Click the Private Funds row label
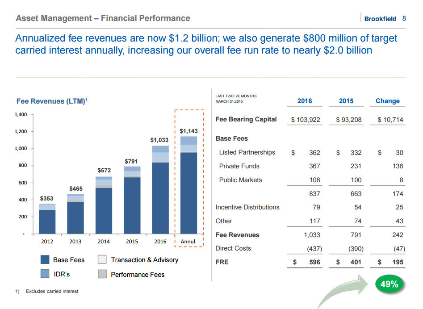The height and width of the screenshot is (309, 423). click(x=239, y=166)
